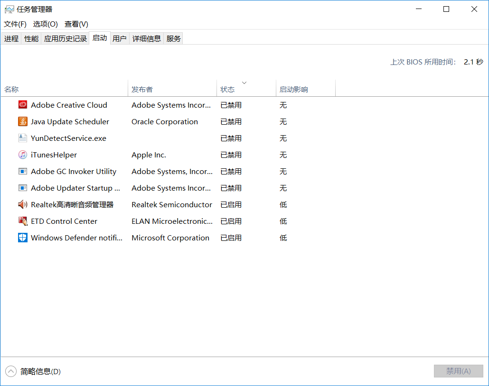
Task: Click 已禁用 status of Adobe Creative Cloud
Action: click(x=231, y=105)
